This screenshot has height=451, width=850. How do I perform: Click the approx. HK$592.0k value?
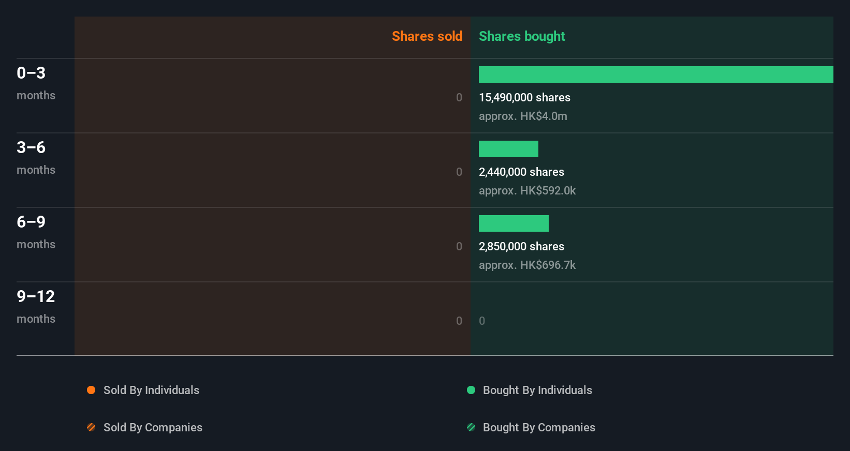click(527, 190)
